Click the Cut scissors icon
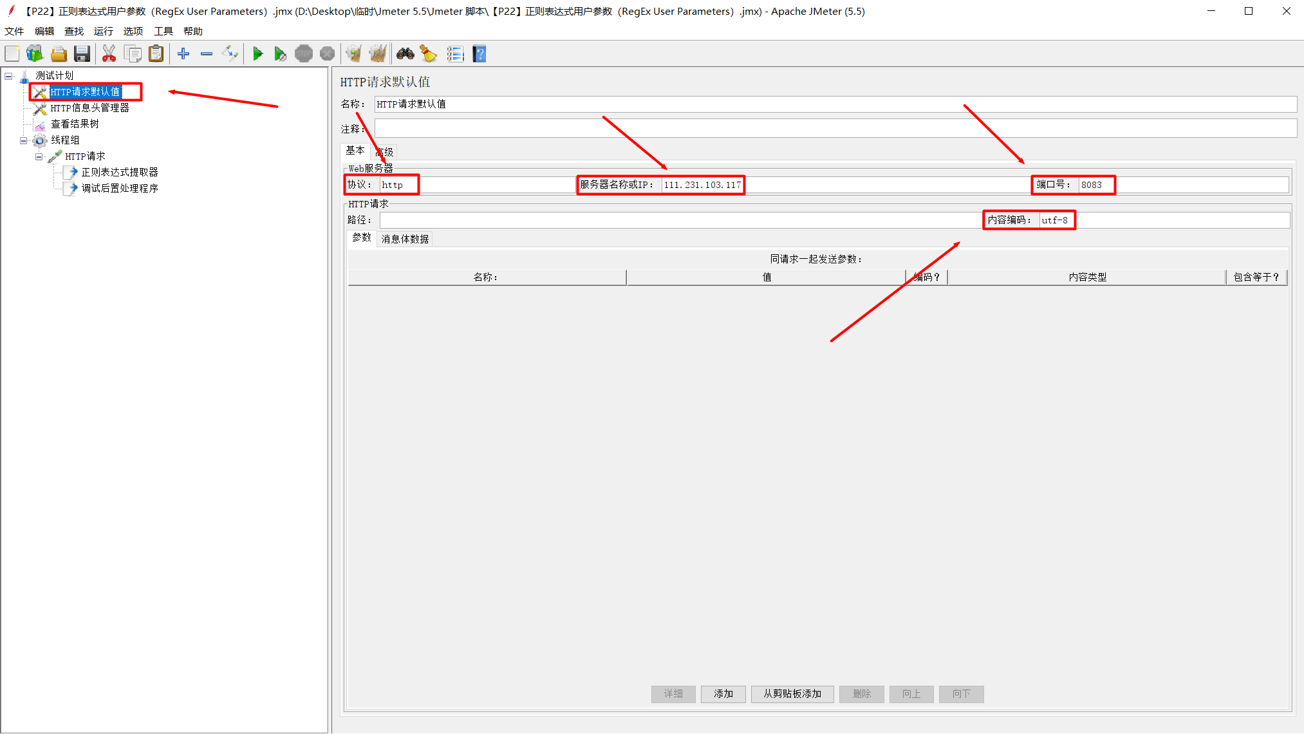 tap(109, 54)
